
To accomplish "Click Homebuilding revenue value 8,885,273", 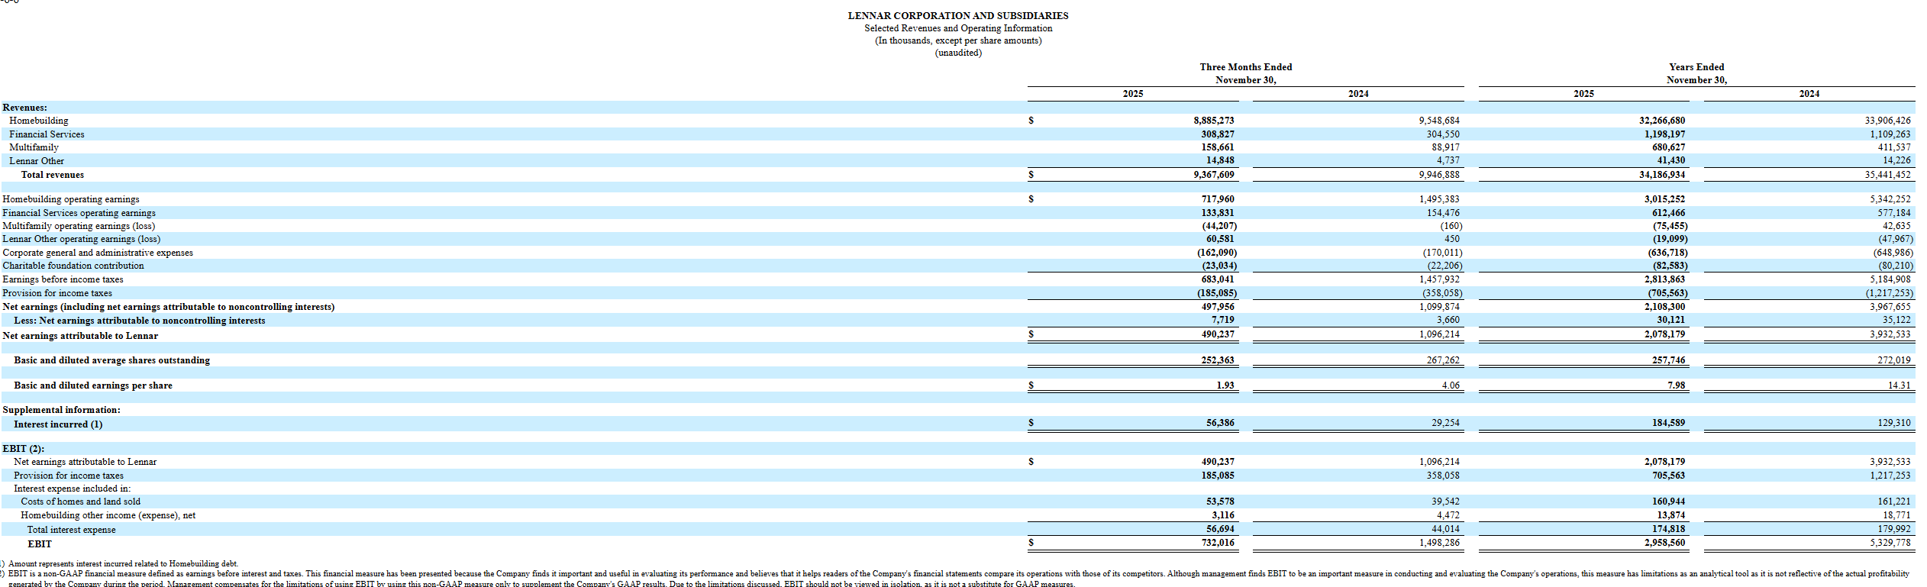I will pyautogui.click(x=1213, y=121).
